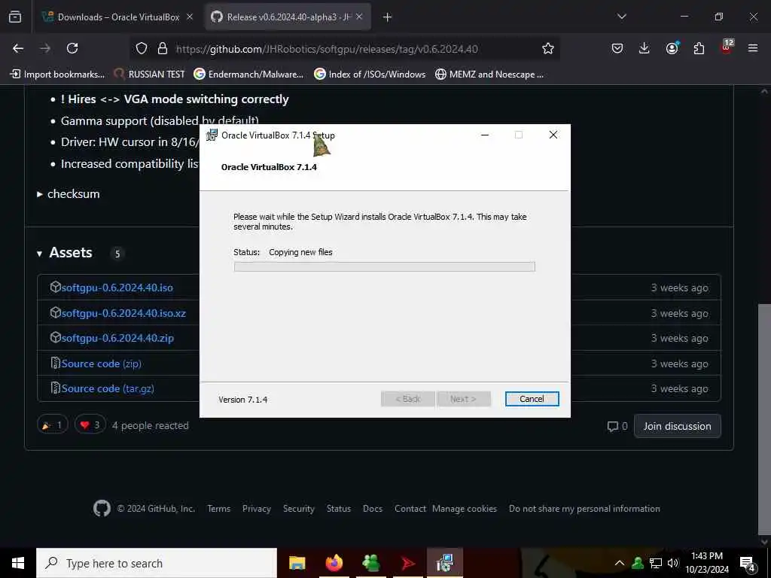Screen dimensions: 771x578
Task: Open Manage cookies footer link
Action: (x=464, y=509)
